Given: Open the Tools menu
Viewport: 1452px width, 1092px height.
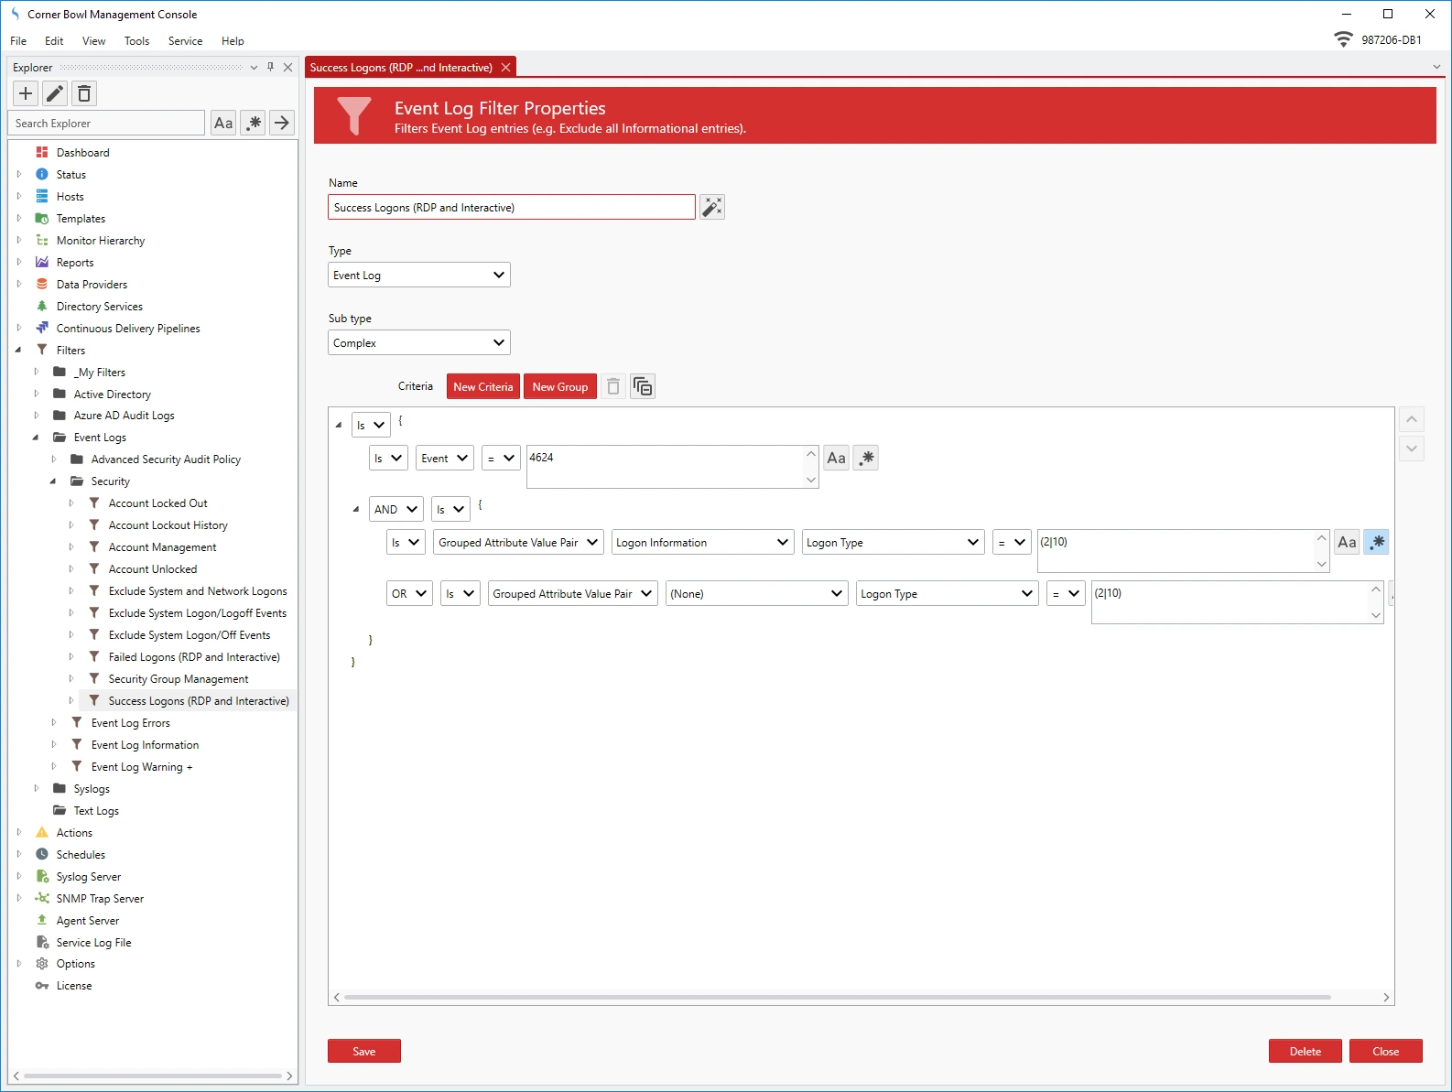Looking at the screenshot, I should pos(136,41).
